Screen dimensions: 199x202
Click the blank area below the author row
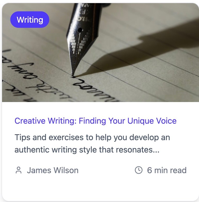(x=101, y=187)
